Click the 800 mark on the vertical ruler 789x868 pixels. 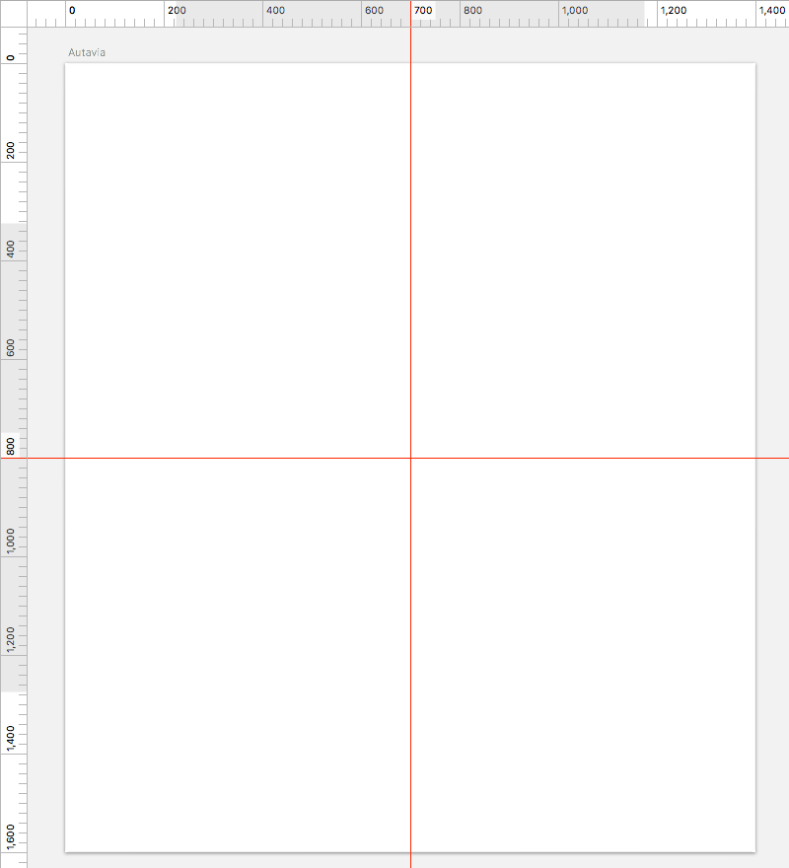[11, 446]
